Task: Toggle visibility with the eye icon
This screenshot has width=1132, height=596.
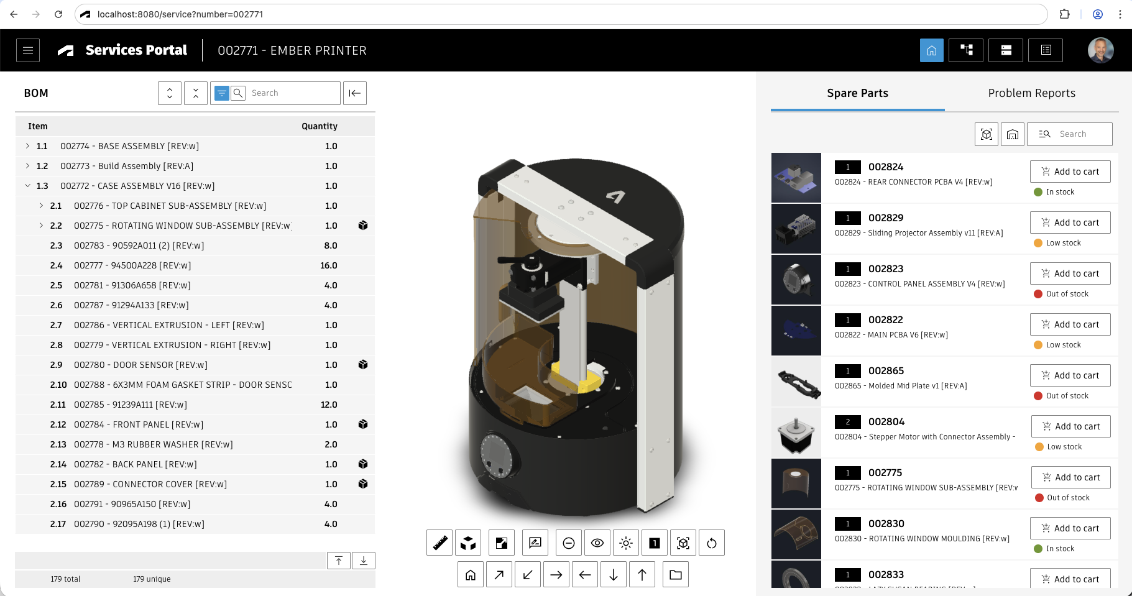Action: pos(597,543)
